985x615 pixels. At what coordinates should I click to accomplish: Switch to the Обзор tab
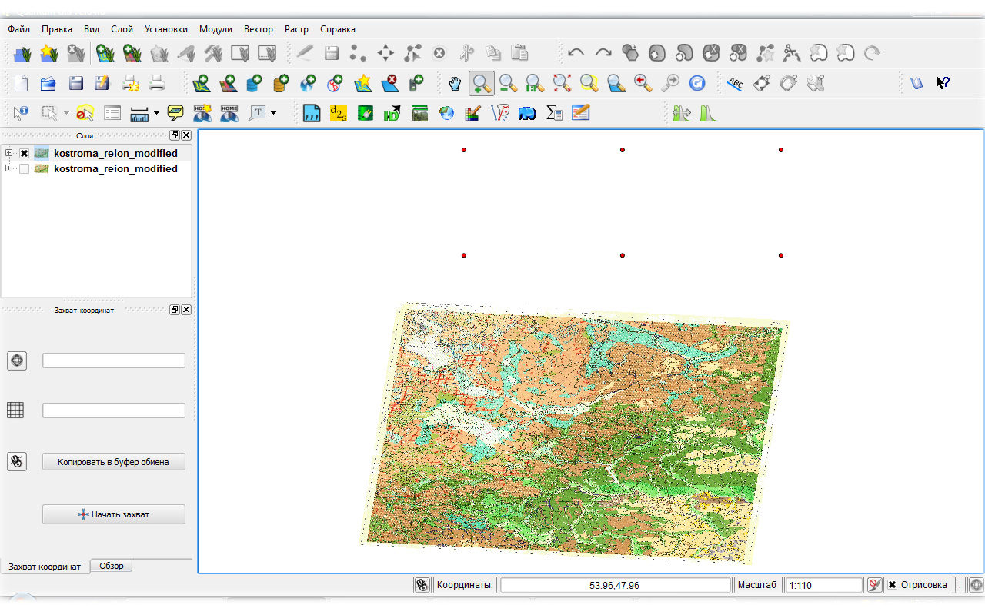[112, 566]
